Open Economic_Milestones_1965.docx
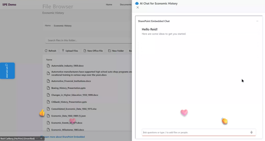265x141 pixels. tap(68, 130)
